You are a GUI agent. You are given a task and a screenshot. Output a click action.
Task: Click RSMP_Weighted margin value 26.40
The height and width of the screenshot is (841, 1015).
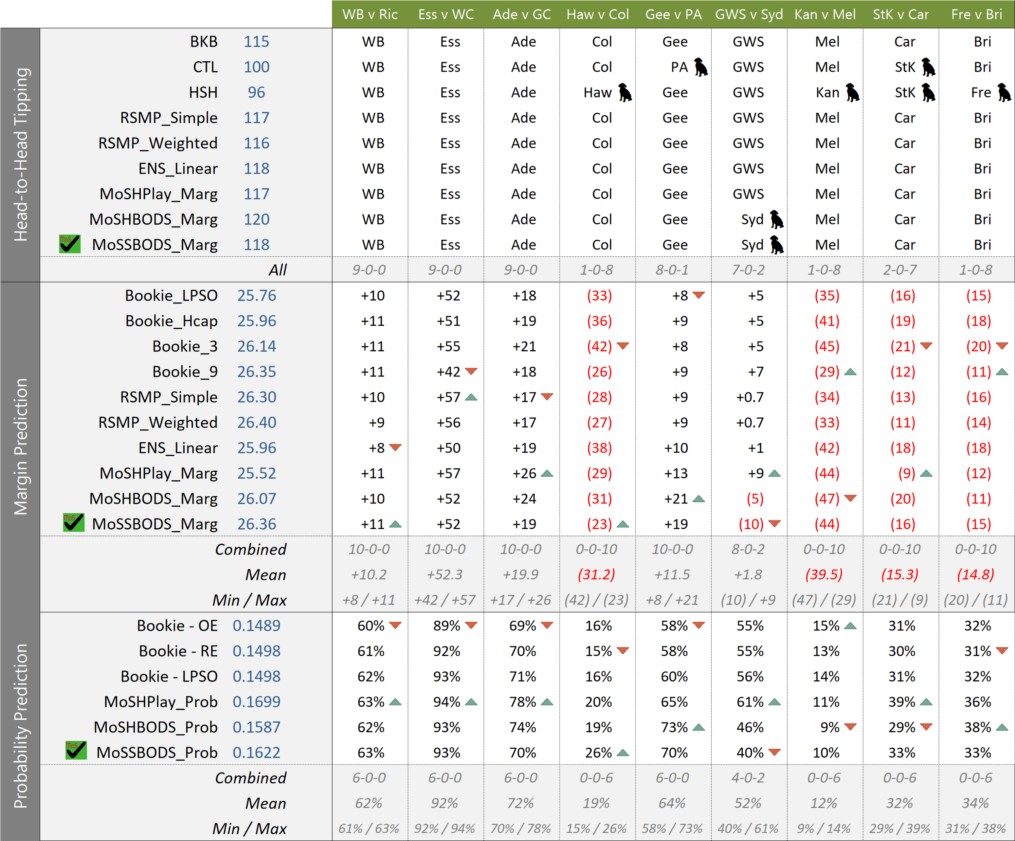click(x=257, y=423)
